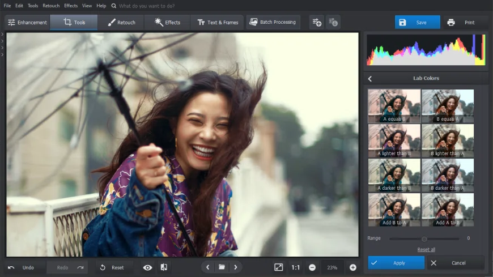Click the Range slider handle

[x=424, y=239]
